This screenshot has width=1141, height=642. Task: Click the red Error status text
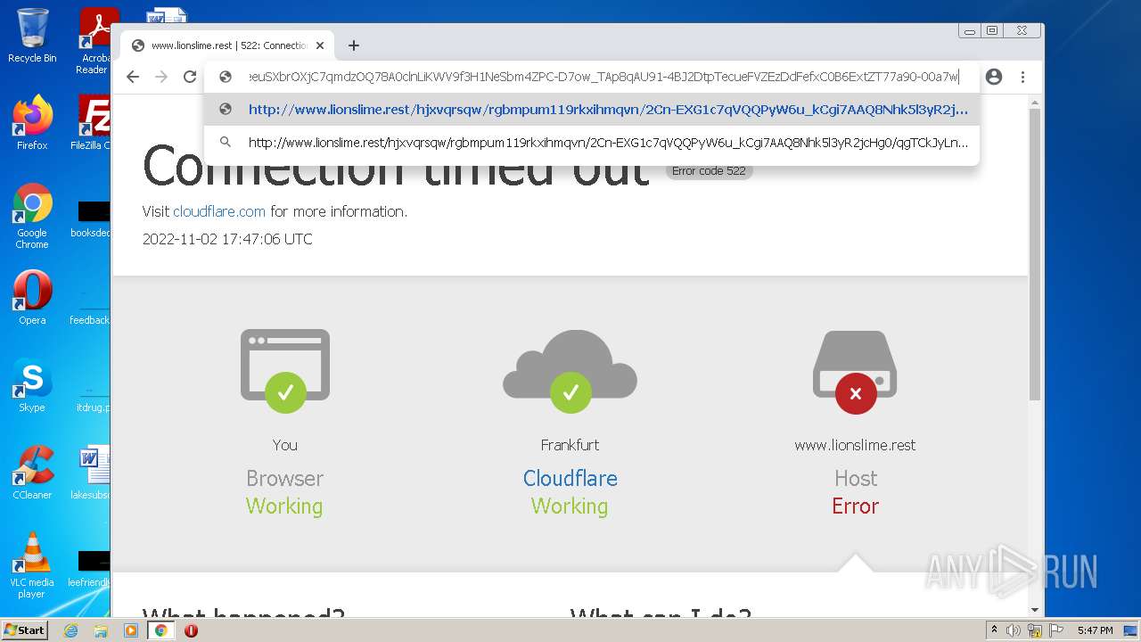pos(855,506)
